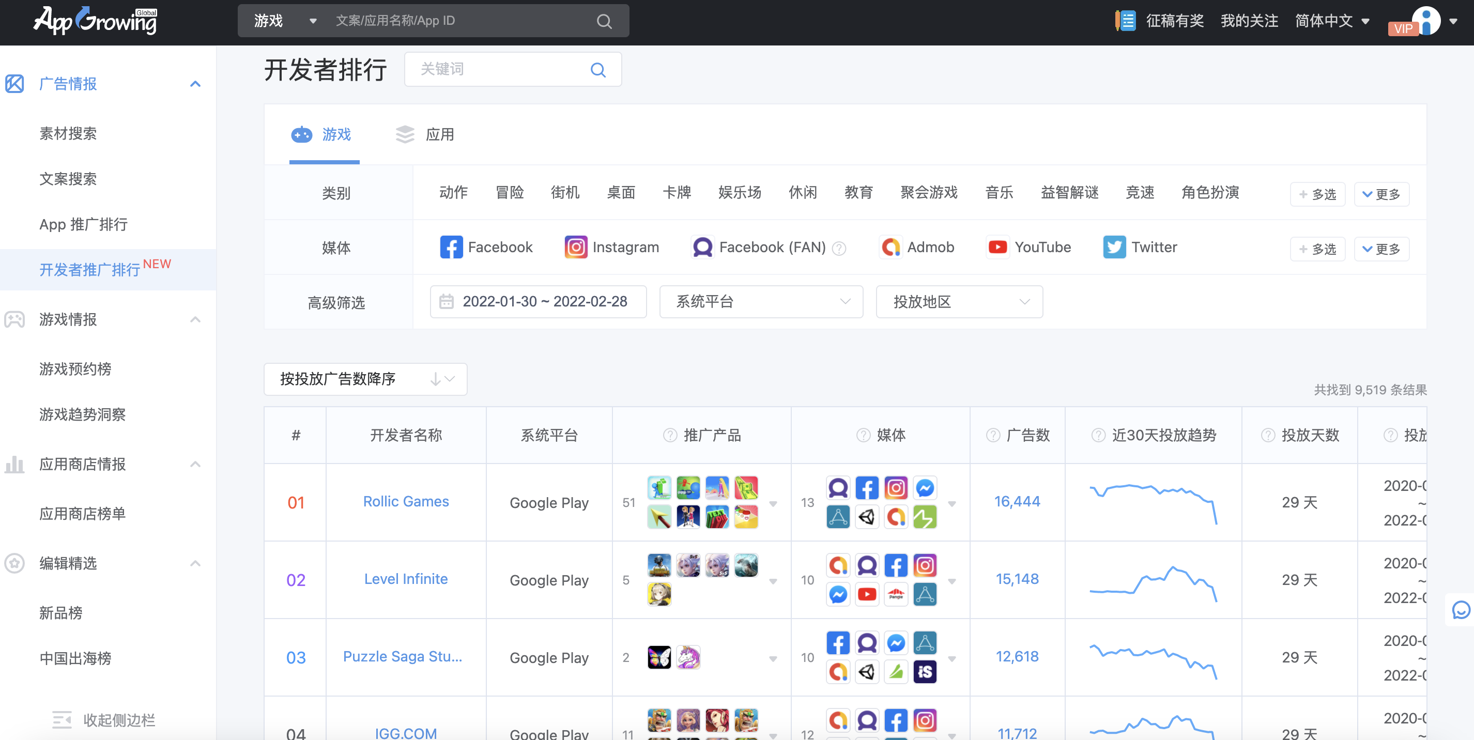Collapse the 编辑精选 sidebar section
This screenshot has width=1474, height=740.
coord(195,563)
